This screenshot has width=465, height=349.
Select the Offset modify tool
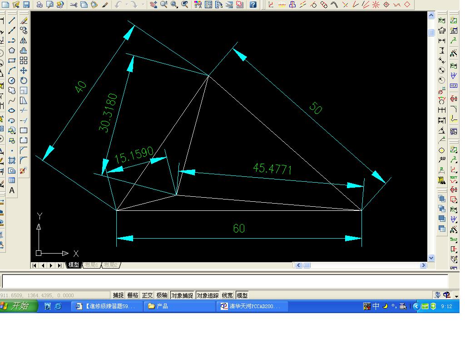pos(24,50)
